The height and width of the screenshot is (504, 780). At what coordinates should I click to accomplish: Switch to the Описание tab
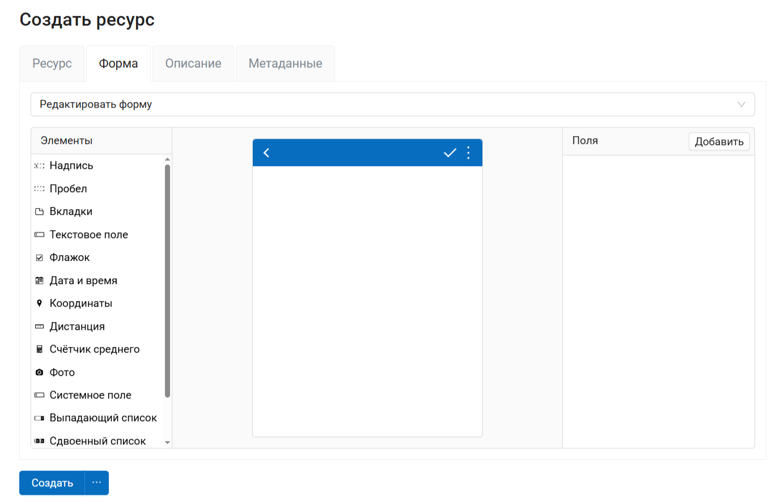click(193, 63)
